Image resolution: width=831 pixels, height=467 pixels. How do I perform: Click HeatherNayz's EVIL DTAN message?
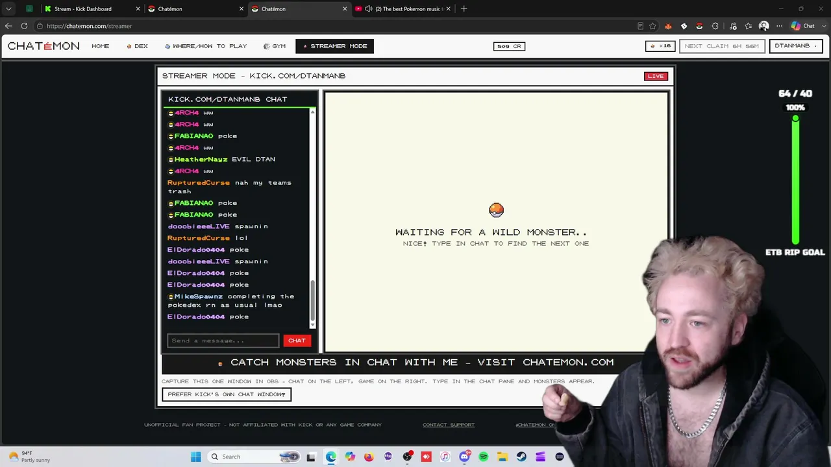point(221,159)
